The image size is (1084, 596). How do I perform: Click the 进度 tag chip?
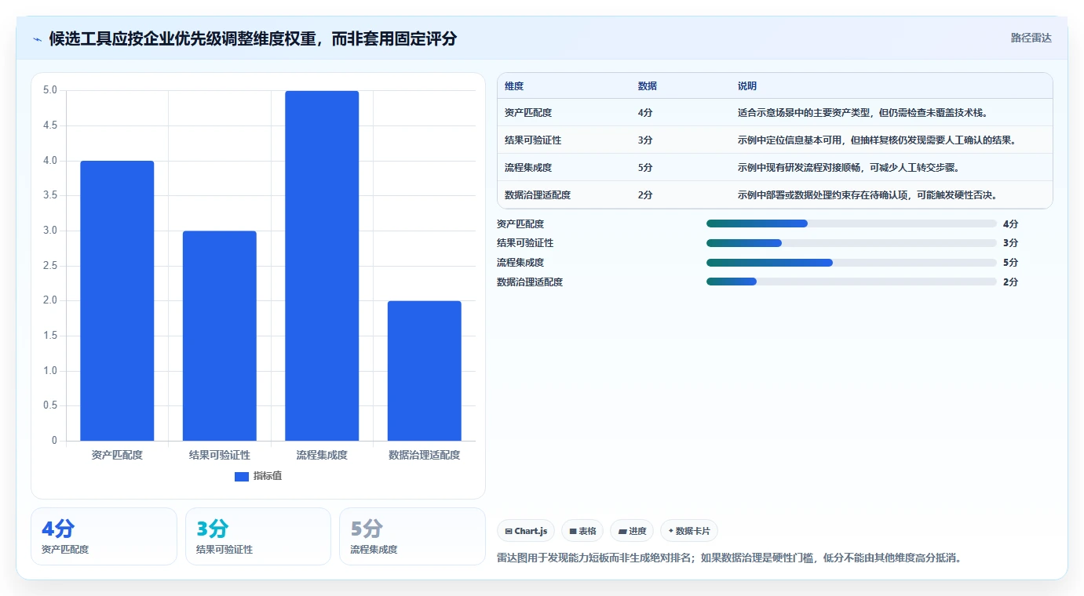coord(632,531)
